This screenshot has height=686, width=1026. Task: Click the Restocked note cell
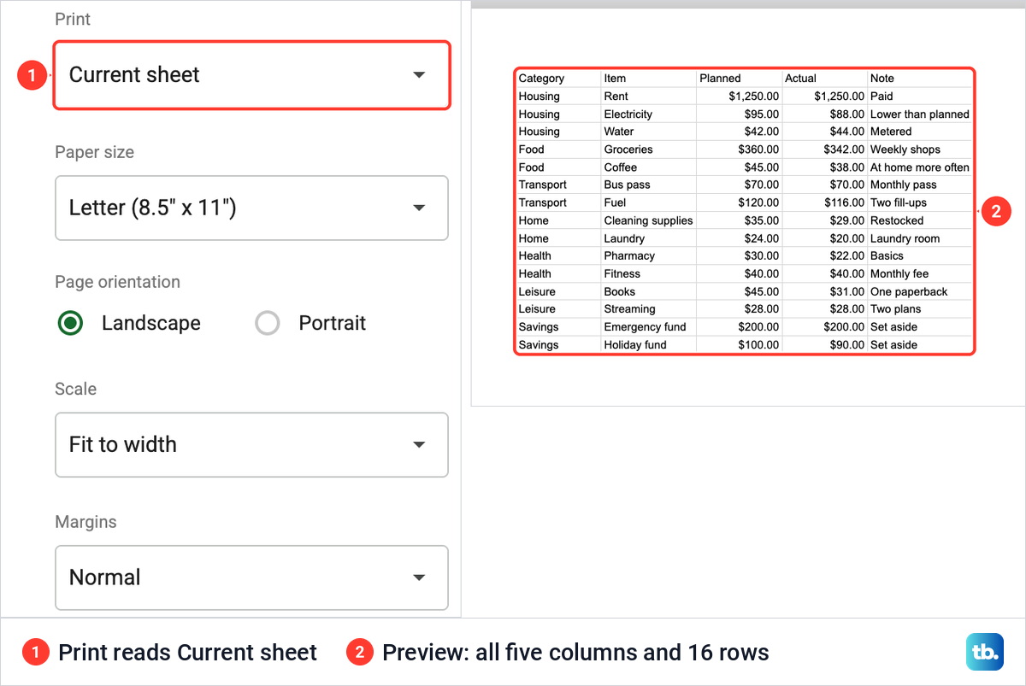tap(920, 220)
